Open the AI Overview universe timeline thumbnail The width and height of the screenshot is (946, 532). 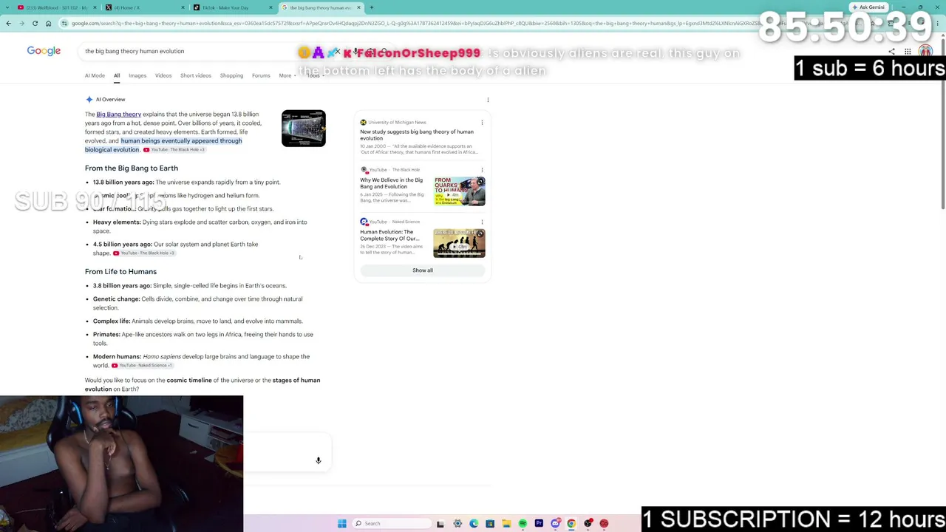[304, 129]
